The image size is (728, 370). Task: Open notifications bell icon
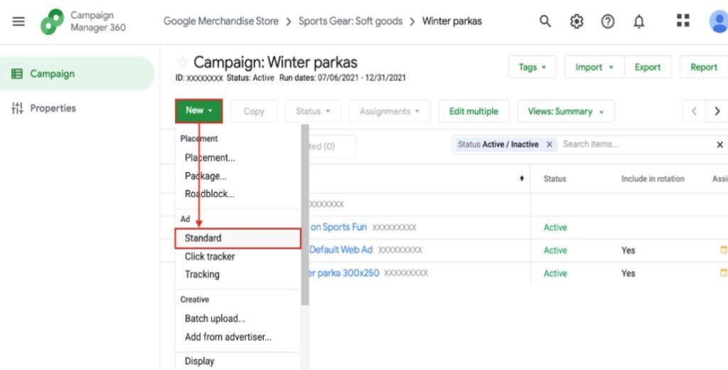click(639, 21)
